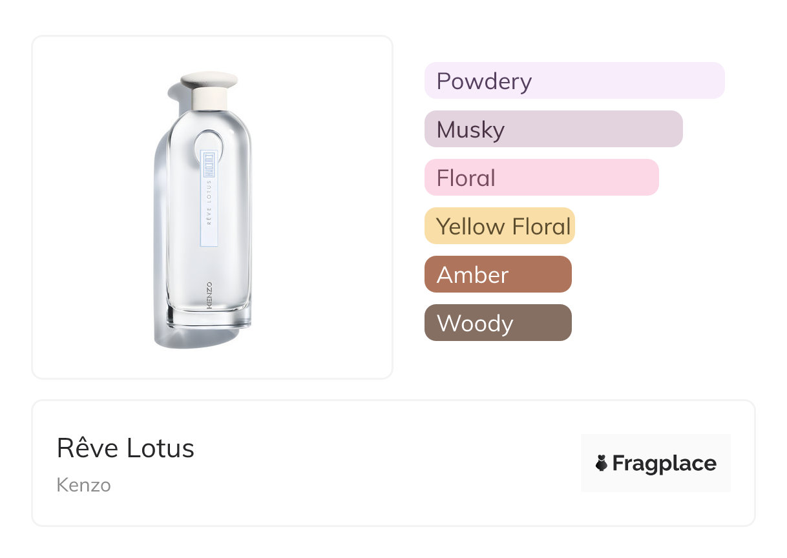Click the Powdery label text
The image size is (787, 558).
(x=484, y=81)
